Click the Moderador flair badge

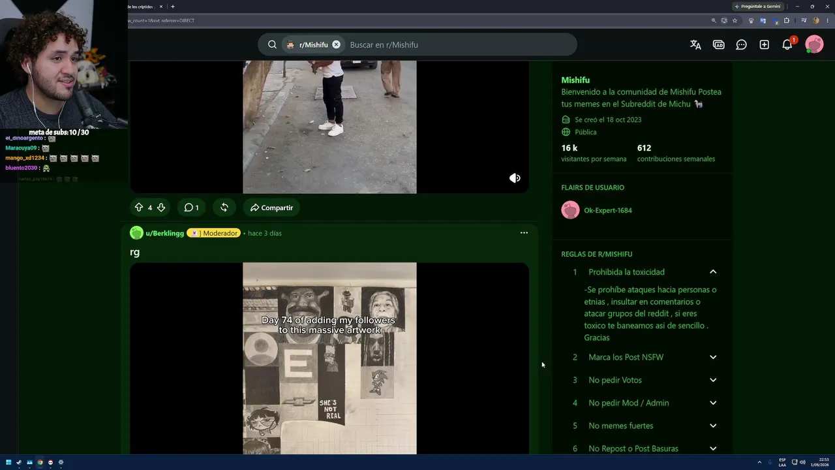tap(213, 233)
